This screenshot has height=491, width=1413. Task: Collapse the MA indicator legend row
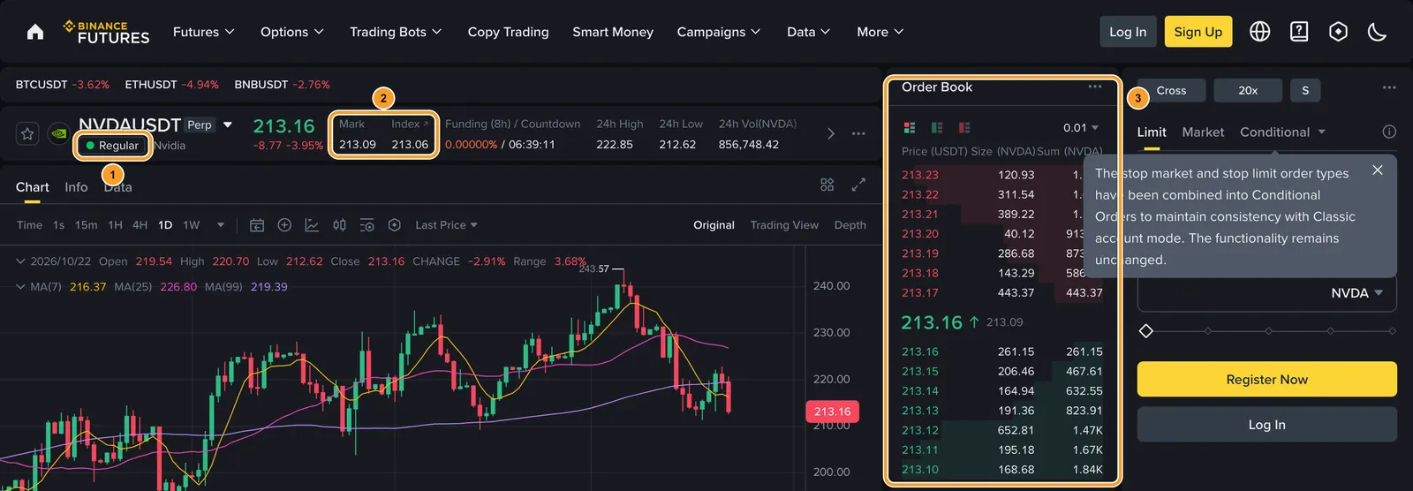[20, 287]
